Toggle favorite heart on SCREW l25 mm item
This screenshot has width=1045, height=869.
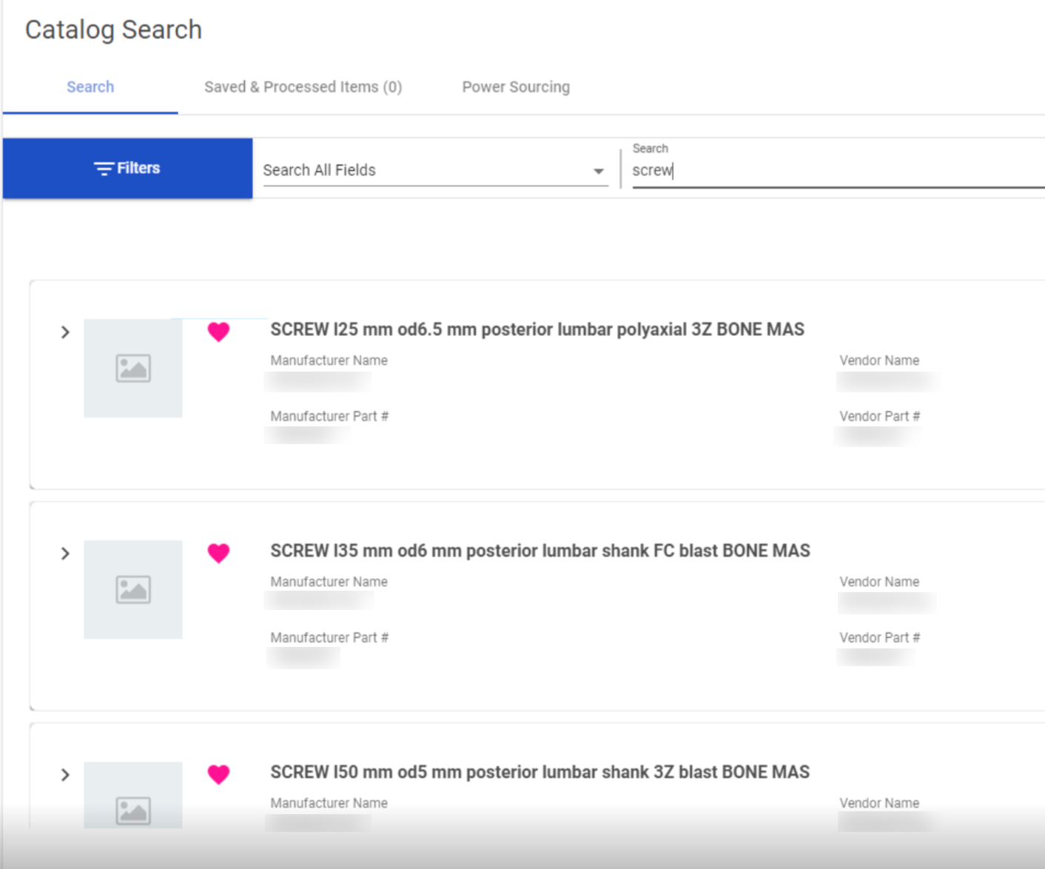point(218,332)
